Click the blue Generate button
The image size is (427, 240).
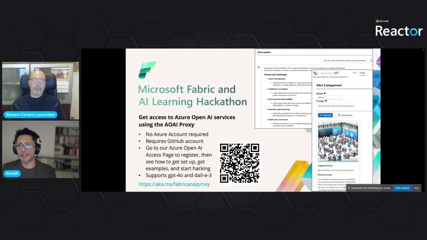click(325, 115)
